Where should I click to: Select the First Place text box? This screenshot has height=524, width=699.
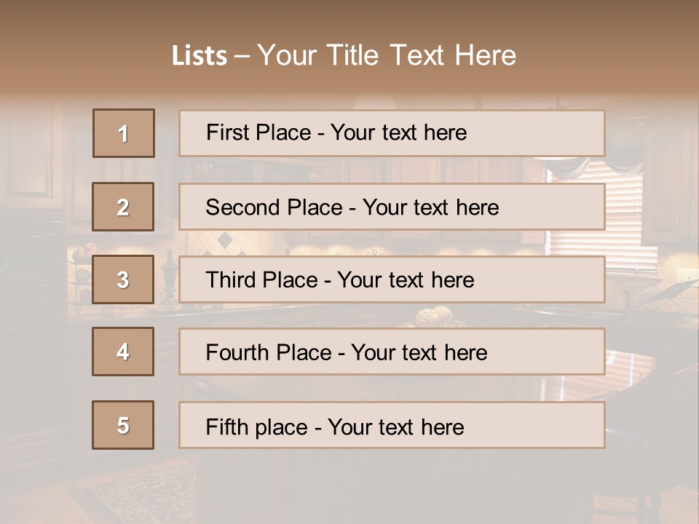click(x=392, y=133)
